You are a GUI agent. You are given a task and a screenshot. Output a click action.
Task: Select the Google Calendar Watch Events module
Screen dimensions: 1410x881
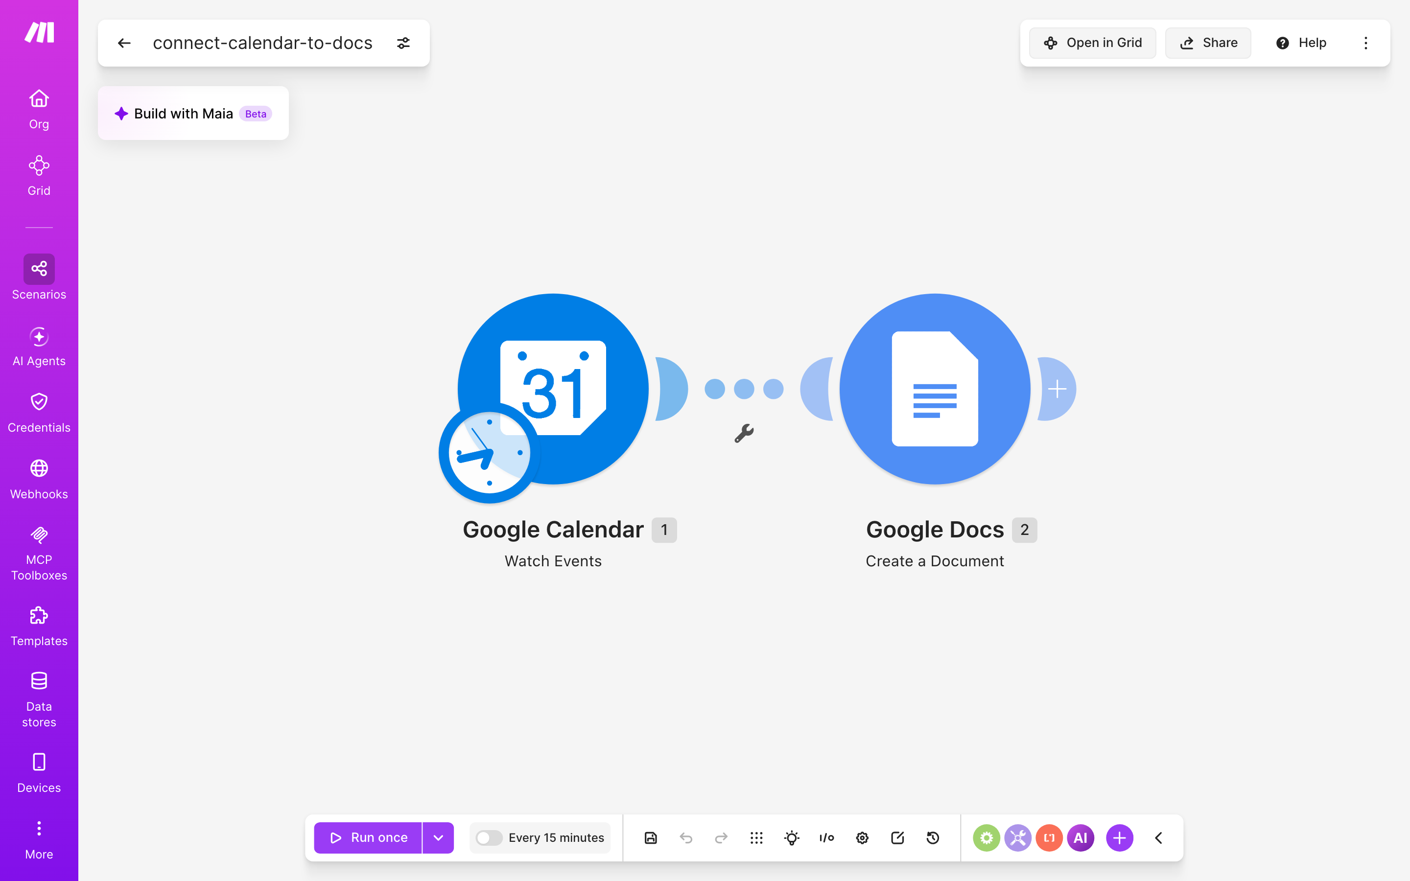(553, 389)
